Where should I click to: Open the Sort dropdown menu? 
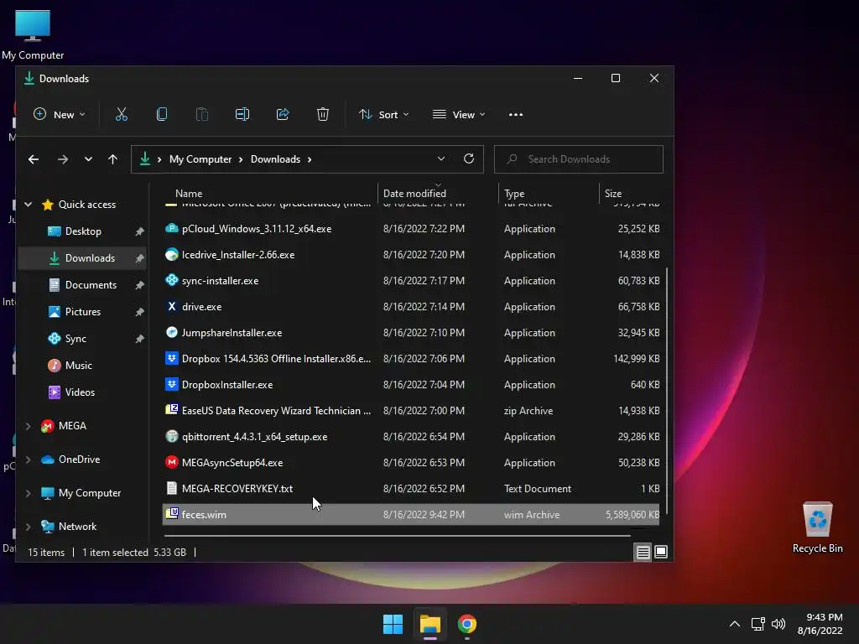tap(384, 114)
